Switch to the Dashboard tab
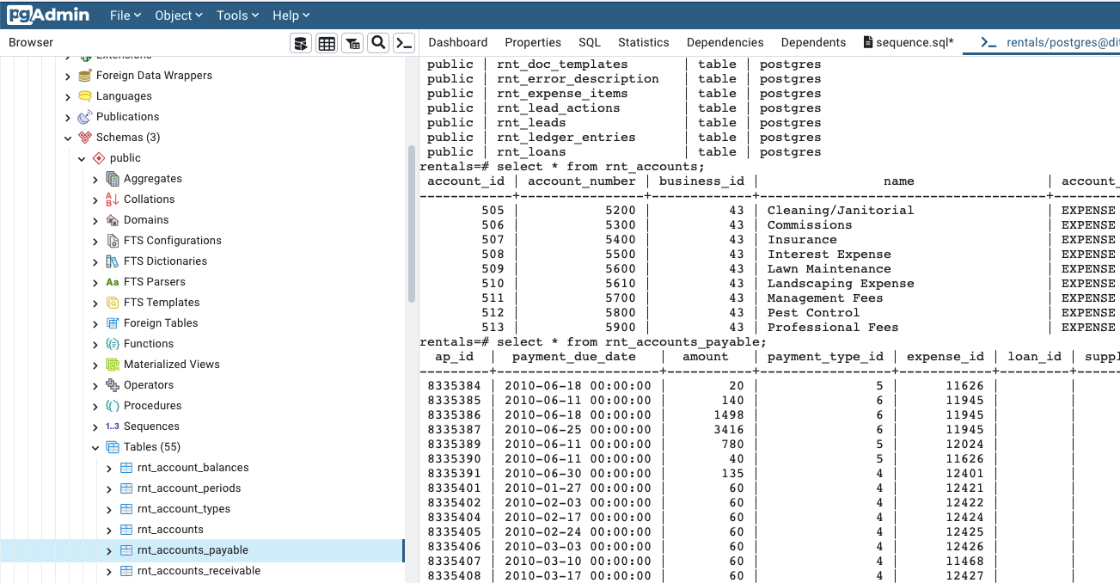The height and width of the screenshot is (583, 1120). 457,42
